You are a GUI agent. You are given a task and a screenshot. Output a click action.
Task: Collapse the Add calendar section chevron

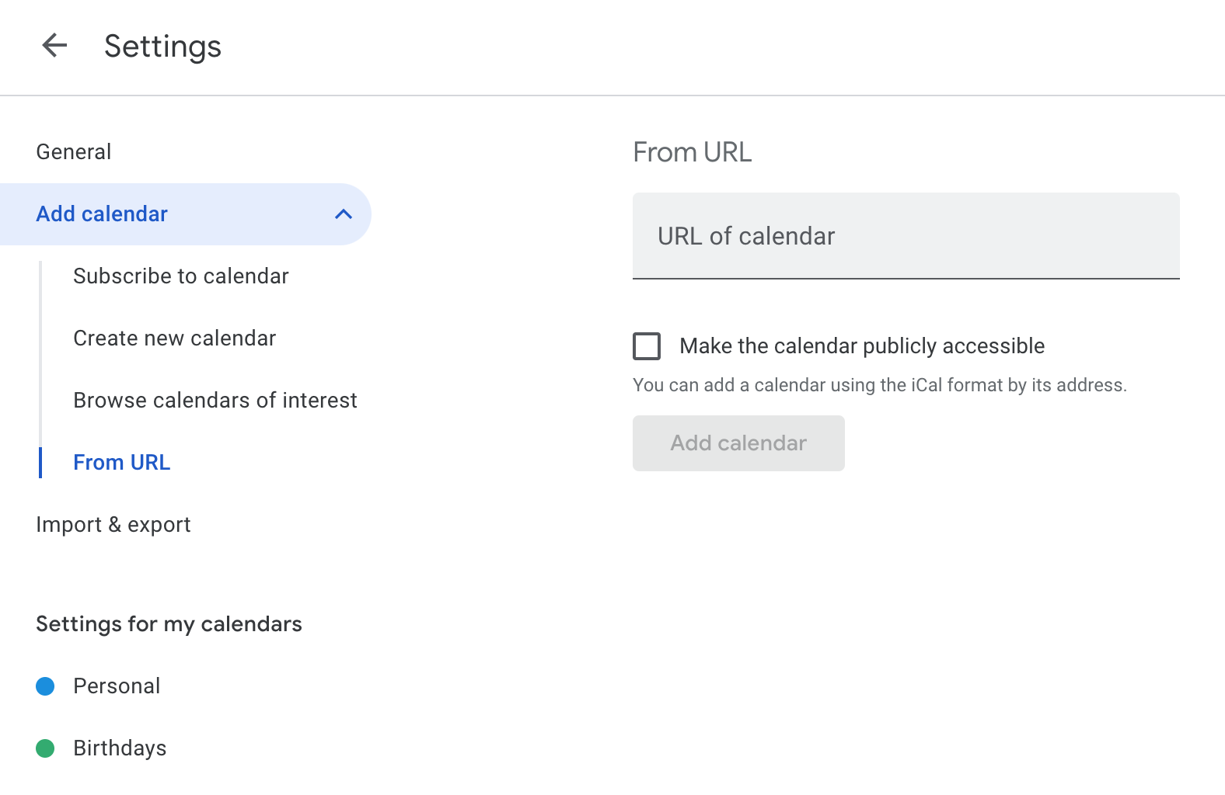point(343,214)
